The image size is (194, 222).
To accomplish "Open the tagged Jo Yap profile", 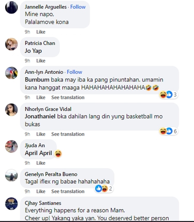I will (33, 51).
